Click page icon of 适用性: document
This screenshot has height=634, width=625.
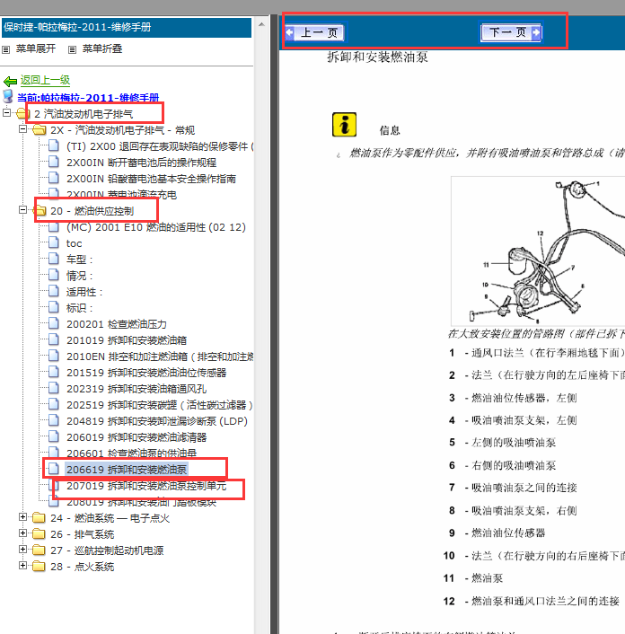[x=53, y=291]
